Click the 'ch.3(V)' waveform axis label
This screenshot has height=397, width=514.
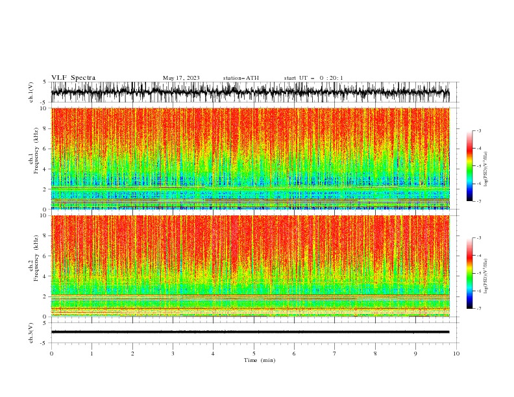(x=31, y=333)
